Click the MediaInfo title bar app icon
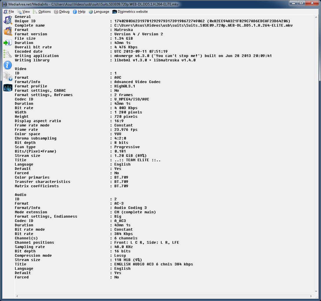321x301 pixels. (5, 4)
